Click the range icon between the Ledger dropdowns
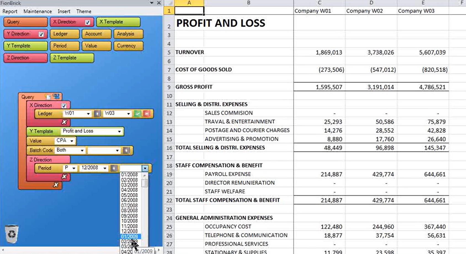 [98, 113]
